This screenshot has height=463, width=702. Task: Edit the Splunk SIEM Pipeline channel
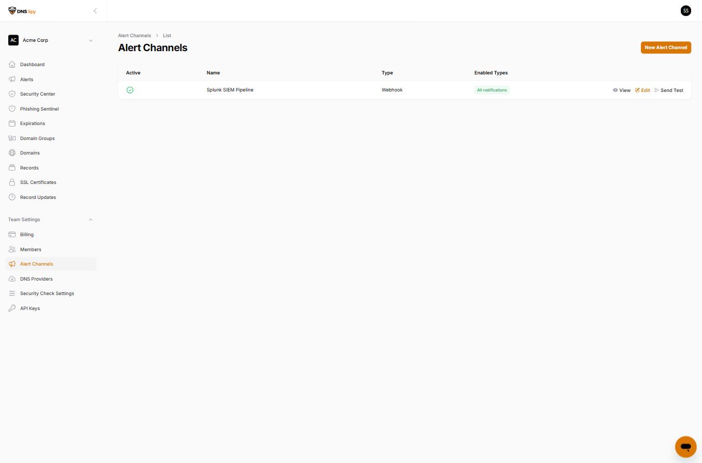(643, 90)
